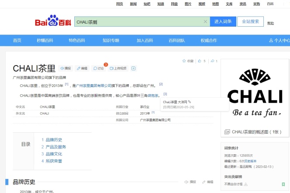Open the 知识专题 menu item

pyautogui.click(x=111, y=40)
